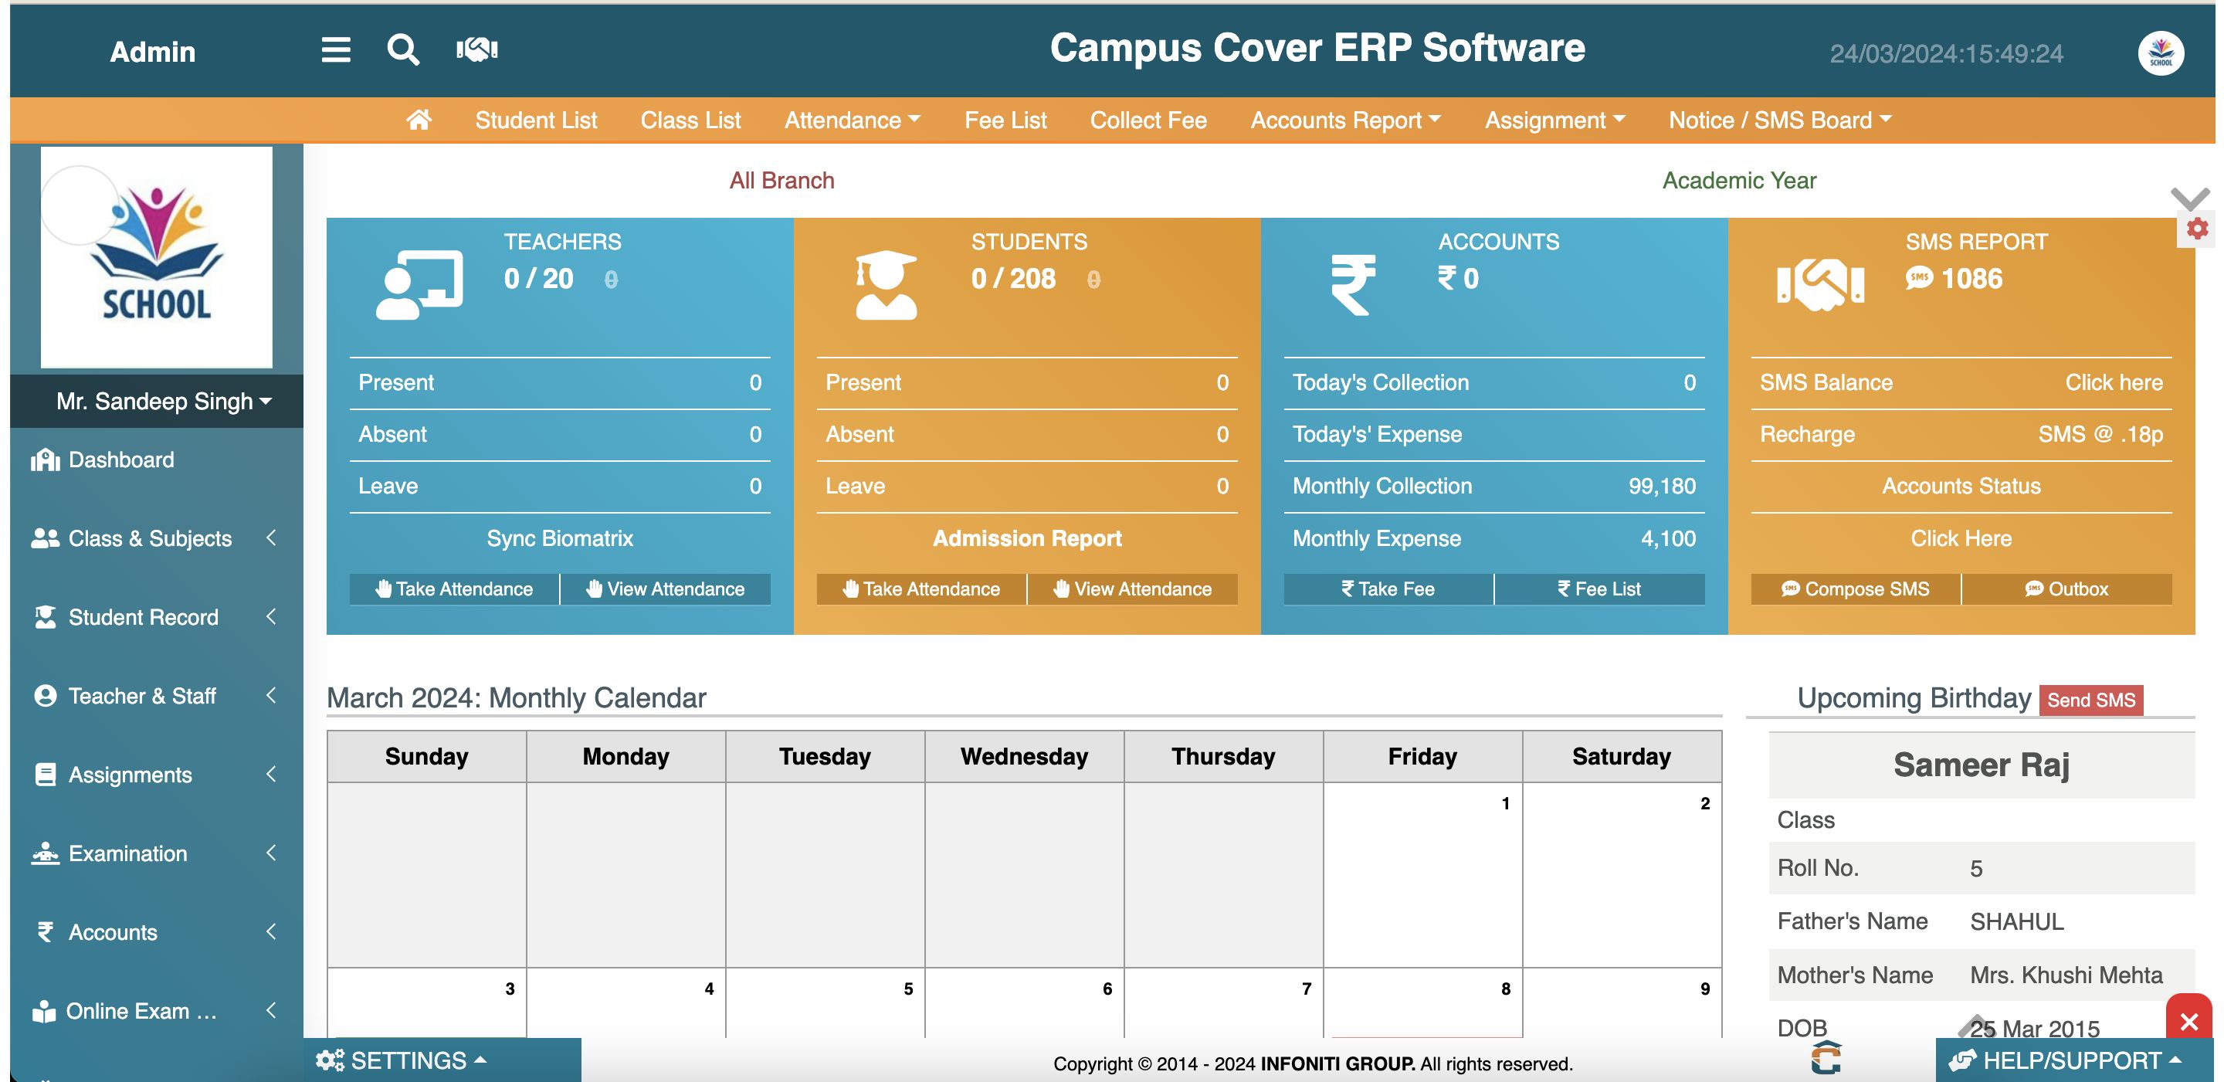2224x1082 pixels.
Task: Click Compose SMS button
Action: click(x=1856, y=589)
